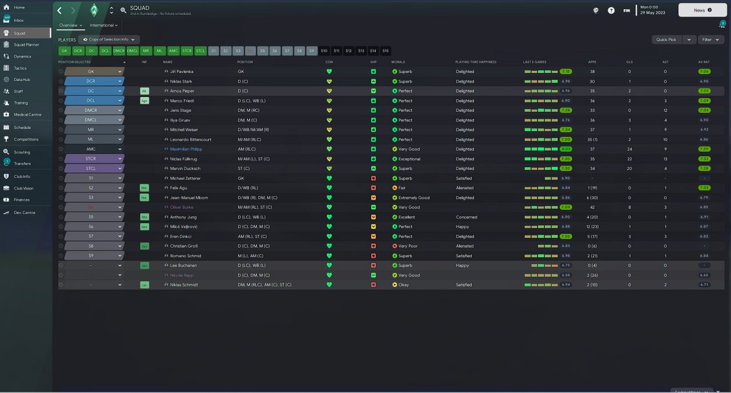Open the help question mark icon
Image resolution: width=731 pixels, height=393 pixels.
pyautogui.click(x=611, y=10)
